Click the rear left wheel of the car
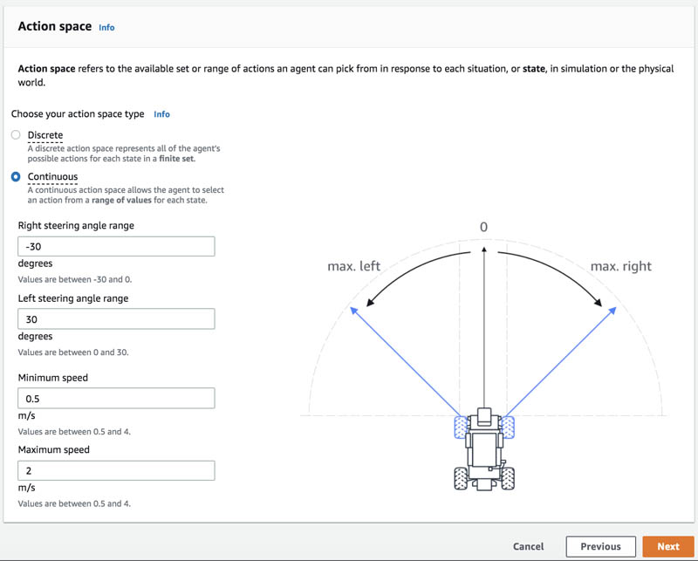The image size is (698, 561). coord(461,478)
